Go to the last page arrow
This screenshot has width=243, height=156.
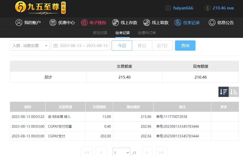pos(162,152)
